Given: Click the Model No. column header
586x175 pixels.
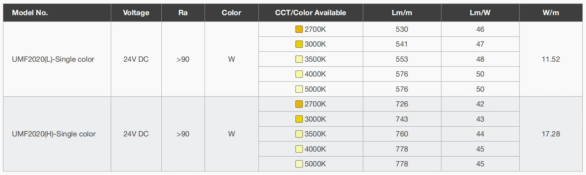Looking at the screenshot, I should 30,13.
